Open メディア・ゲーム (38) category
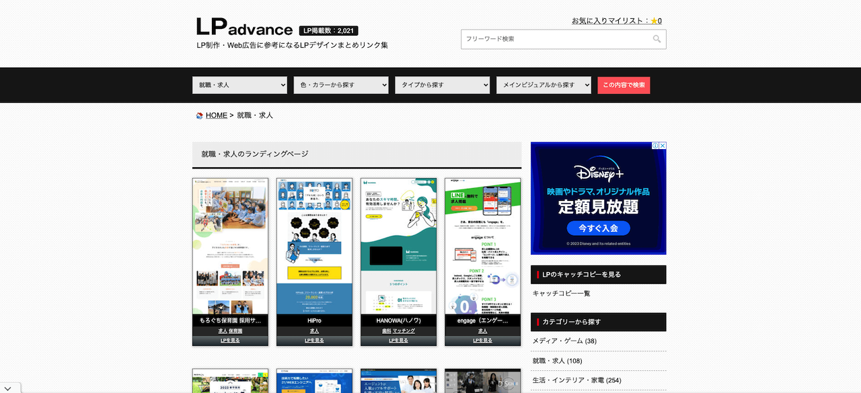The image size is (861, 393). [x=564, y=341]
